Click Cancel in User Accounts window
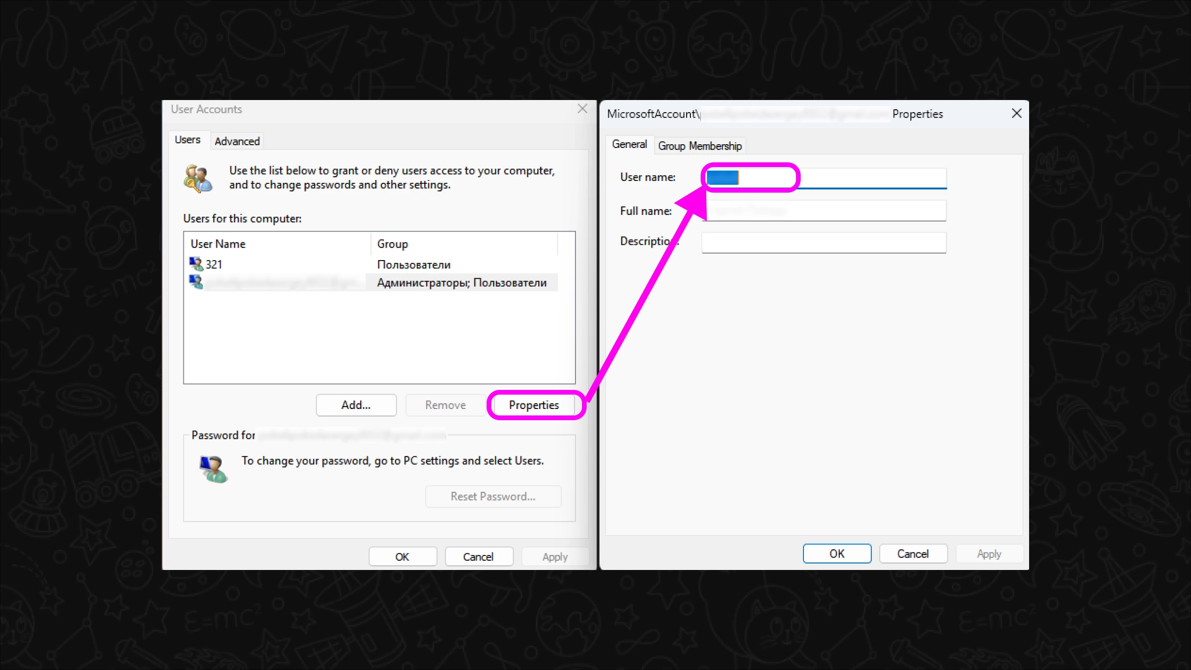 (x=478, y=557)
